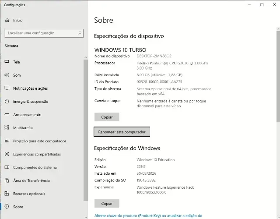280x219 pixels.
Task: Click the Energia & suspensão power icon
Action: tap(7, 101)
